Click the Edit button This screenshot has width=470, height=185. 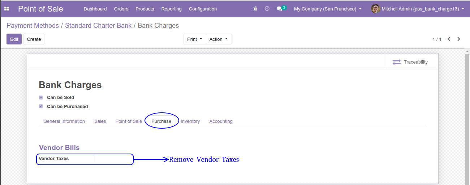14,39
